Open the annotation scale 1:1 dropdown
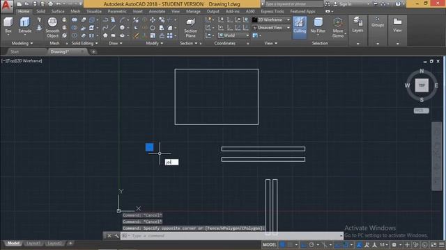446x250 pixels. coord(384,244)
